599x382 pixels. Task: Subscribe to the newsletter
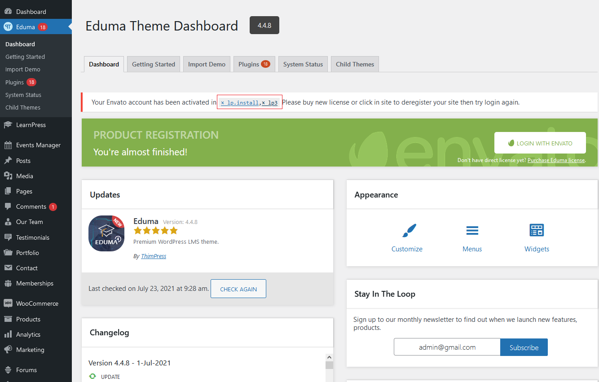click(524, 347)
